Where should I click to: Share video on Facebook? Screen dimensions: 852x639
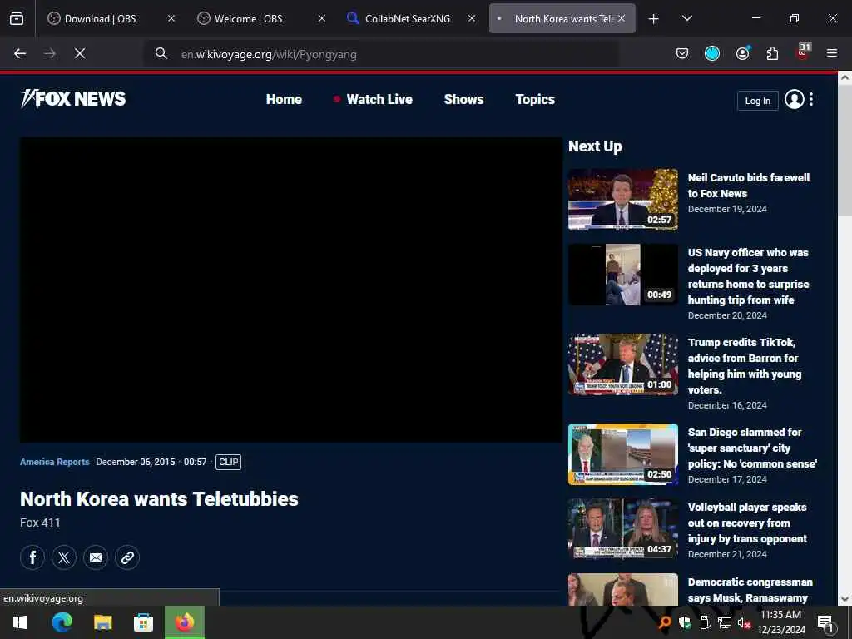tap(32, 557)
